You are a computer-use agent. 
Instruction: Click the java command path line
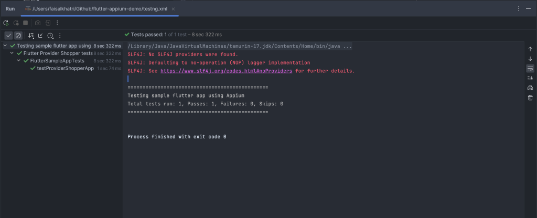pos(240,46)
